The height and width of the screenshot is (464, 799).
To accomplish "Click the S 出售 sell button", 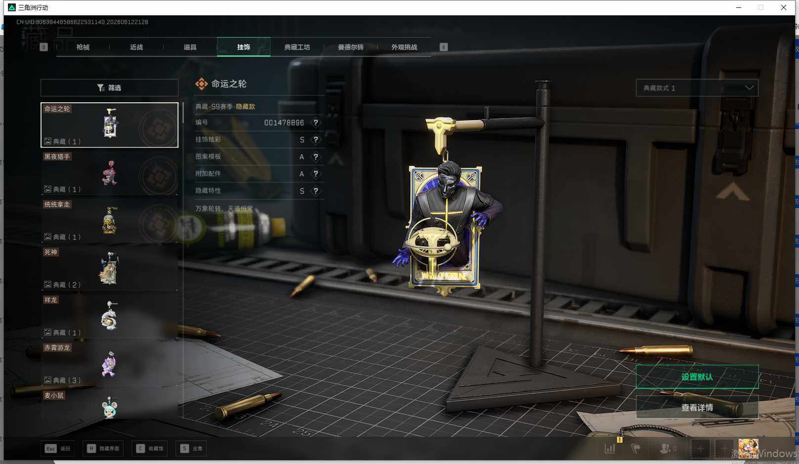I will click(x=192, y=449).
